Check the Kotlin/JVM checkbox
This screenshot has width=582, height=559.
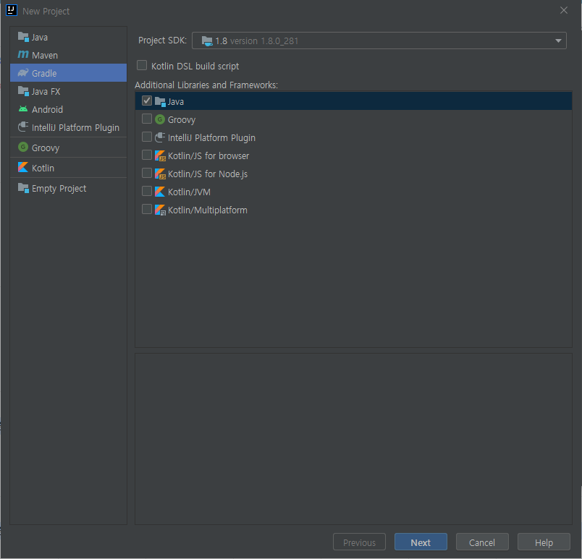pos(147,191)
